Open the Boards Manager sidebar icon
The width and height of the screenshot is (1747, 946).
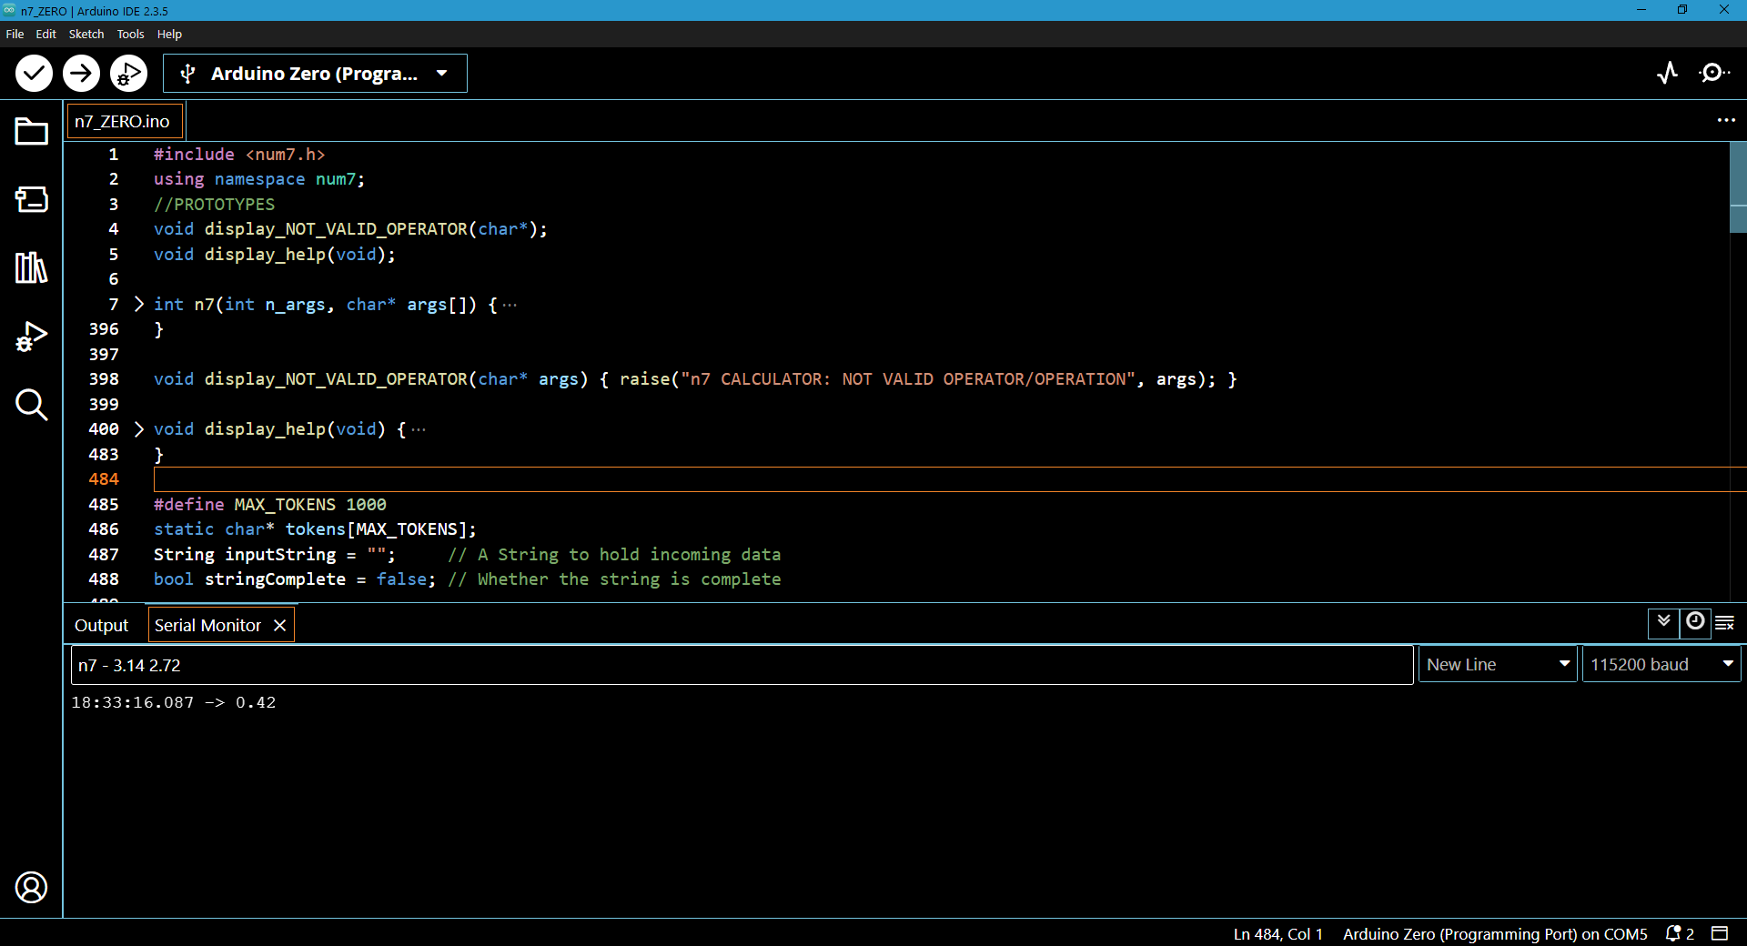pos(32,200)
